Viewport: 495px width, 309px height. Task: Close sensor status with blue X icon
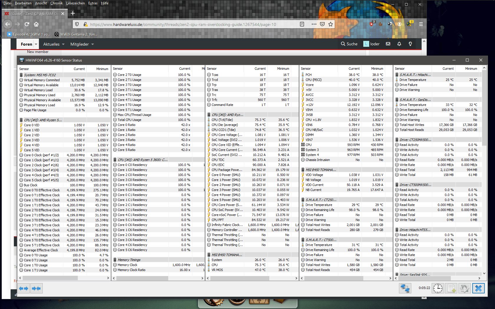tap(478, 288)
